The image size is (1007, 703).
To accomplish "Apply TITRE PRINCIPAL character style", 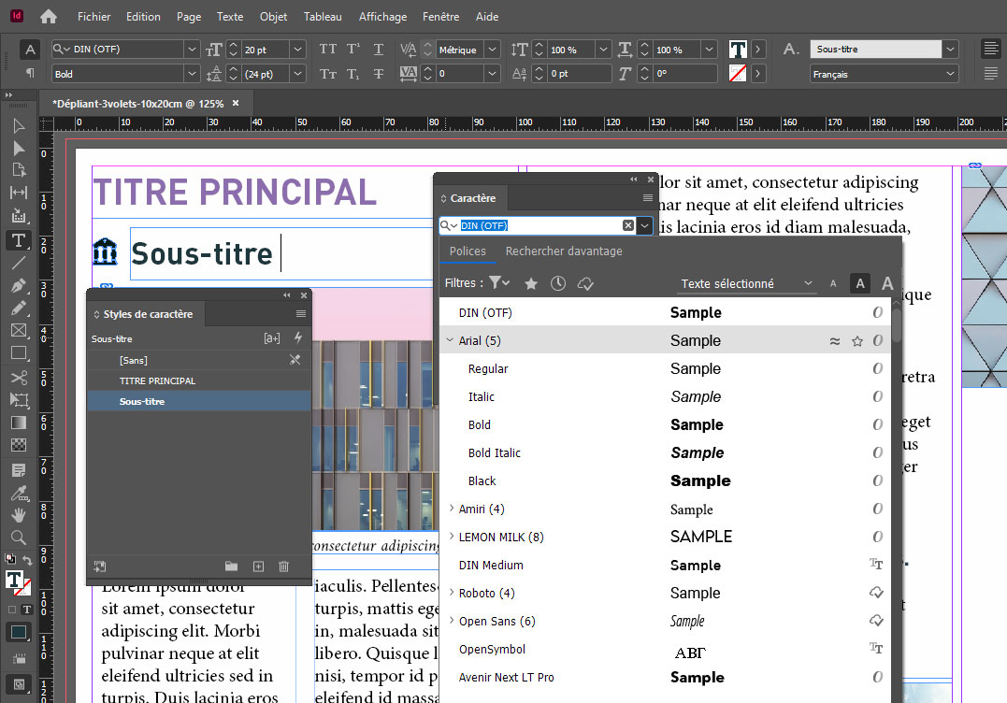I will click(198, 380).
